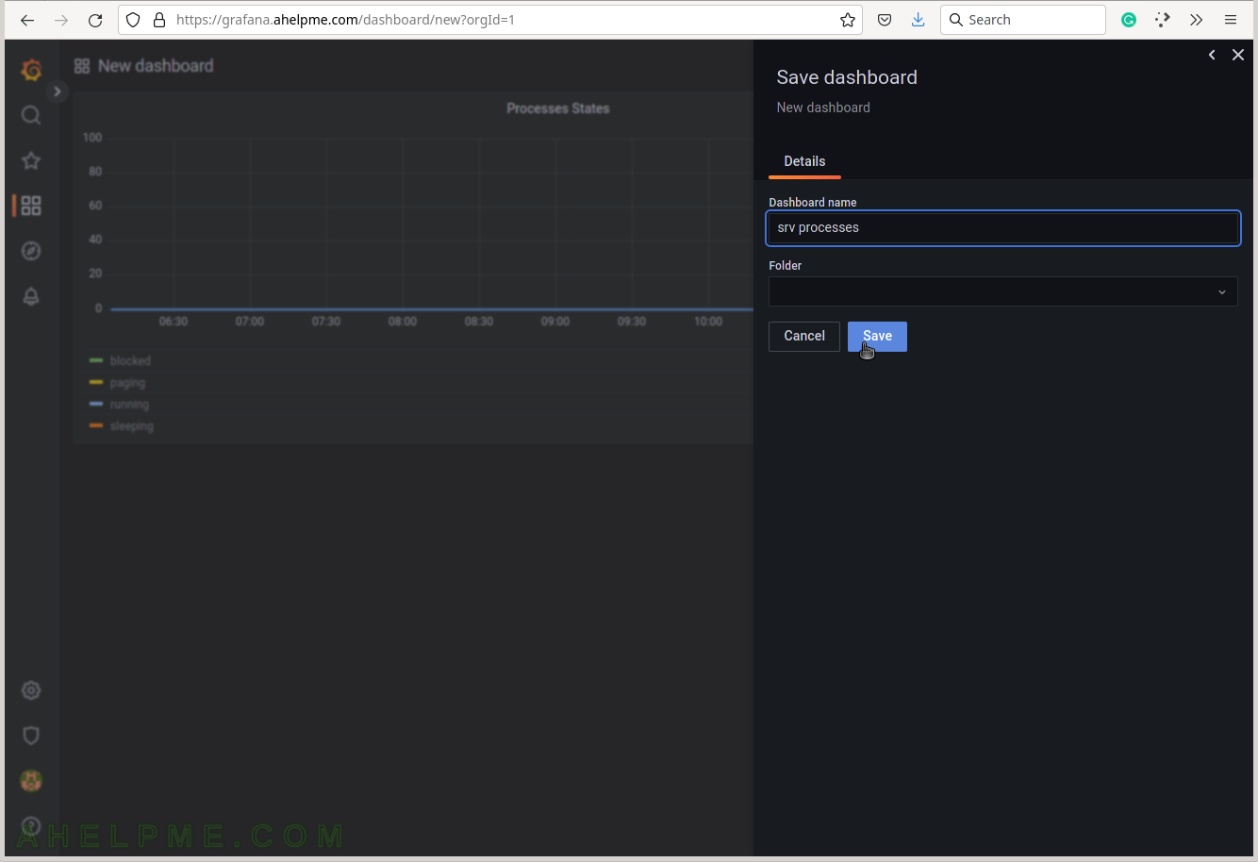Open Dashboards menu icon in sidebar
The height and width of the screenshot is (862, 1258).
(31, 206)
